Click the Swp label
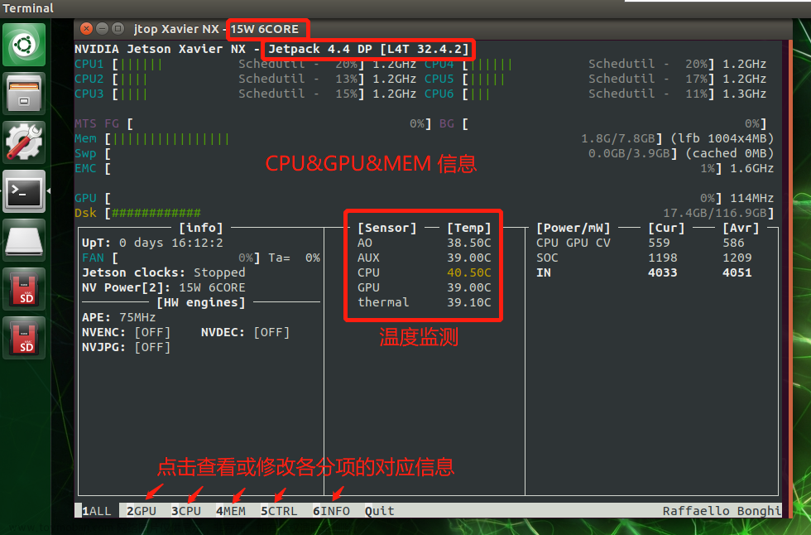The image size is (811, 535). (85, 154)
